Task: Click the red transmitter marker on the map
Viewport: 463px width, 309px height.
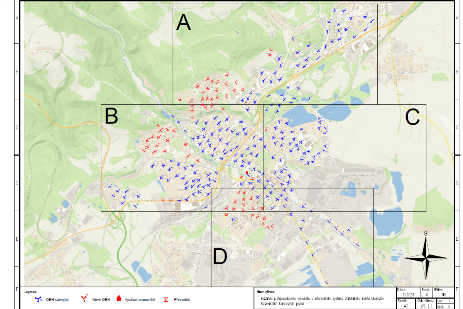Action: pyautogui.click(x=247, y=172)
